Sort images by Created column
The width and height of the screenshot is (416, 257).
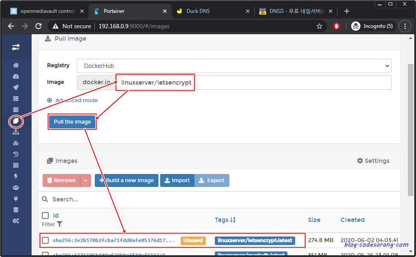(x=353, y=220)
